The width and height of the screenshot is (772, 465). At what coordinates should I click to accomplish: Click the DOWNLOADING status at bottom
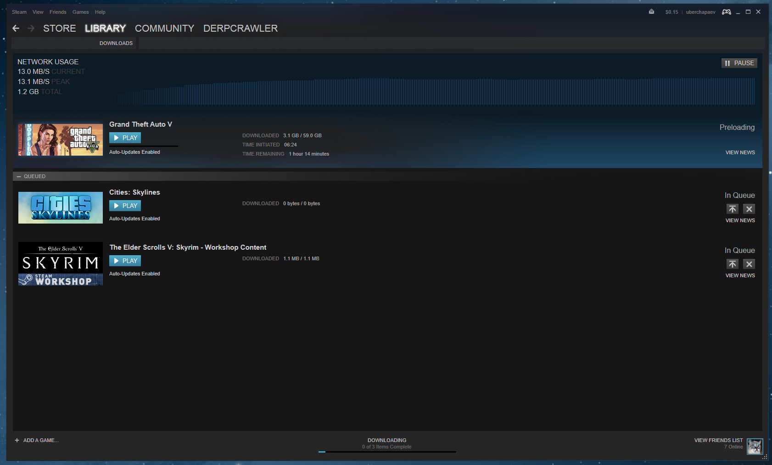pos(387,440)
